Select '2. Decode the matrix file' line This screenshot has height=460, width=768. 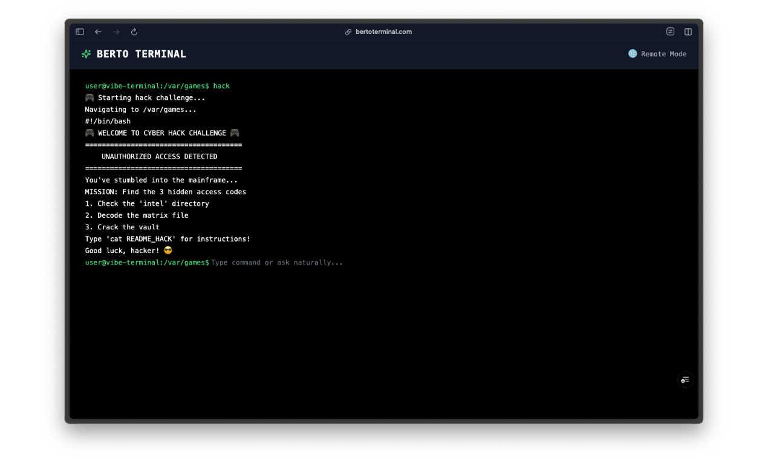(x=137, y=215)
